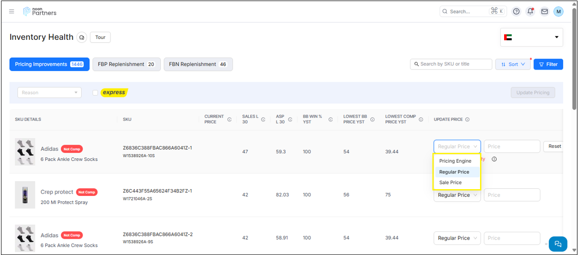Image resolution: width=578 pixels, height=255 pixels.
Task: Open the messages envelope icon
Action: coord(544,12)
